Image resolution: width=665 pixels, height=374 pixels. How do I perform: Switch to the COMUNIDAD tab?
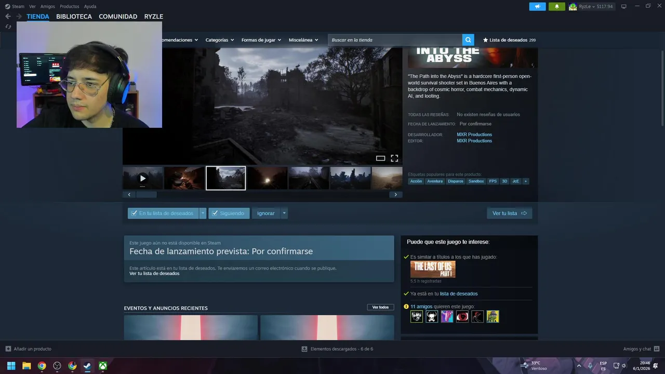click(118, 17)
